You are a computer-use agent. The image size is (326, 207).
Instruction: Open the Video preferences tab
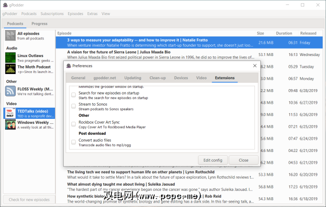click(x=201, y=78)
